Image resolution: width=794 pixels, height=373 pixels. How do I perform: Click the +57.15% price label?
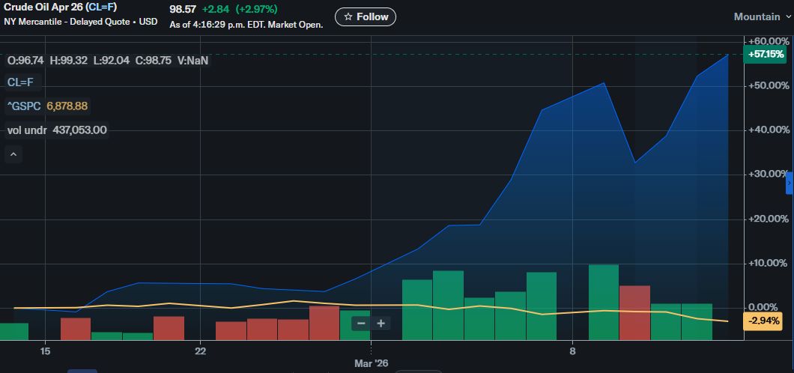764,54
